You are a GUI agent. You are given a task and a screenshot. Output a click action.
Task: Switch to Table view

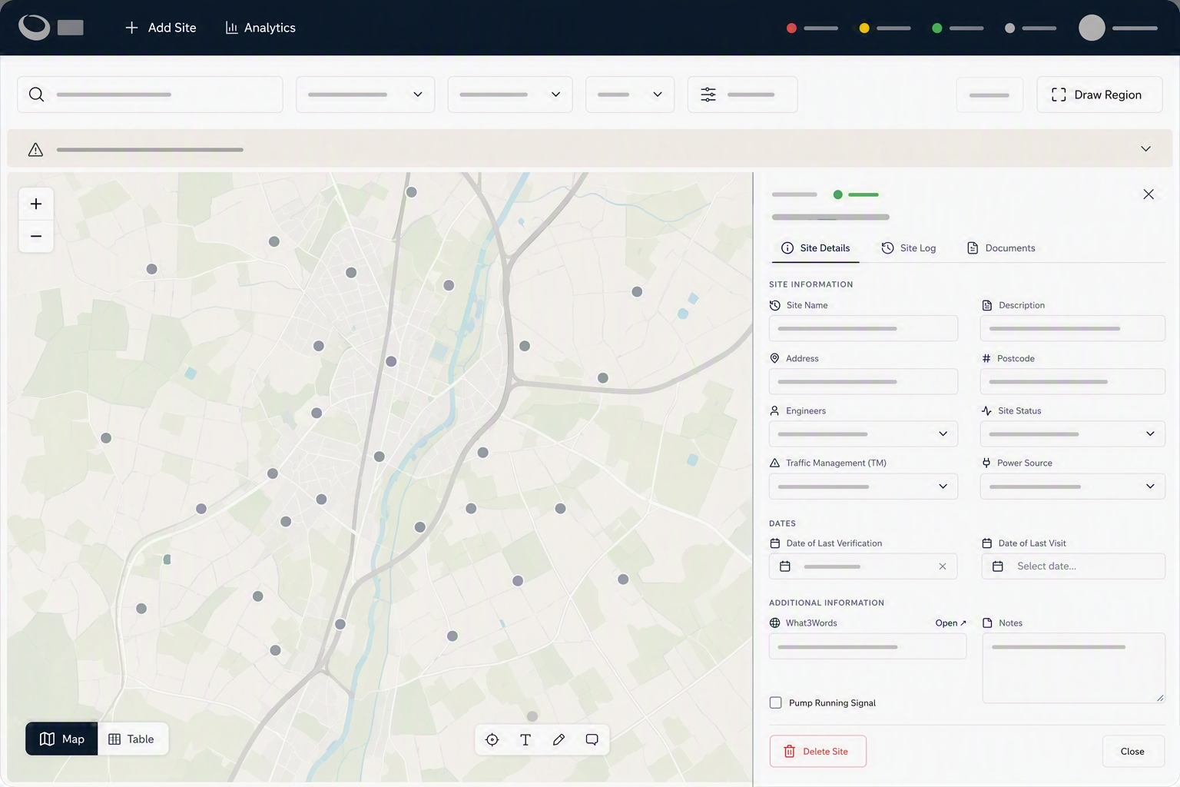pos(132,739)
